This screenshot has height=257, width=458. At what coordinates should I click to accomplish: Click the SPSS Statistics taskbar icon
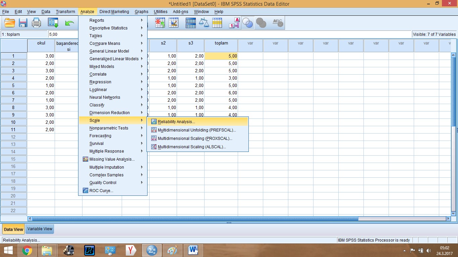tap(152, 250)
